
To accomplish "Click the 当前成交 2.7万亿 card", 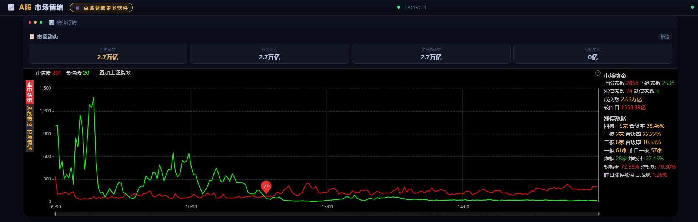I will [108, 54].
